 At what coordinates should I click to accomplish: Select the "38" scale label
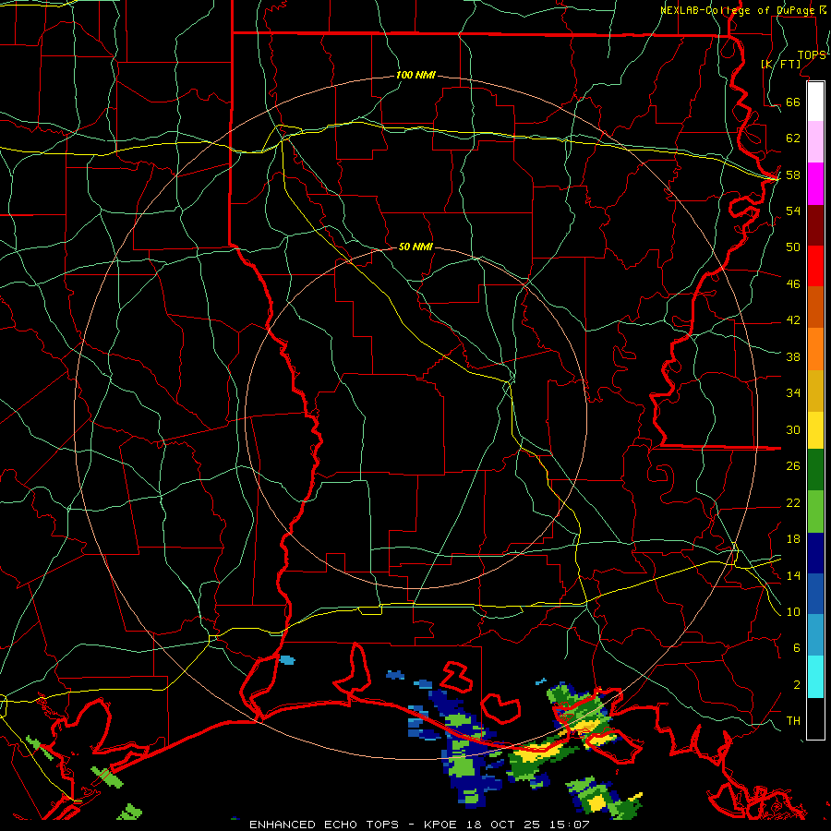(x=793, y=356)
